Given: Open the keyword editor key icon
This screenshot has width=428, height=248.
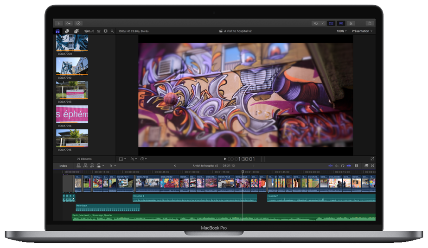Looking at the screenshot, I should pyautogui.click(x=69, y=23).
